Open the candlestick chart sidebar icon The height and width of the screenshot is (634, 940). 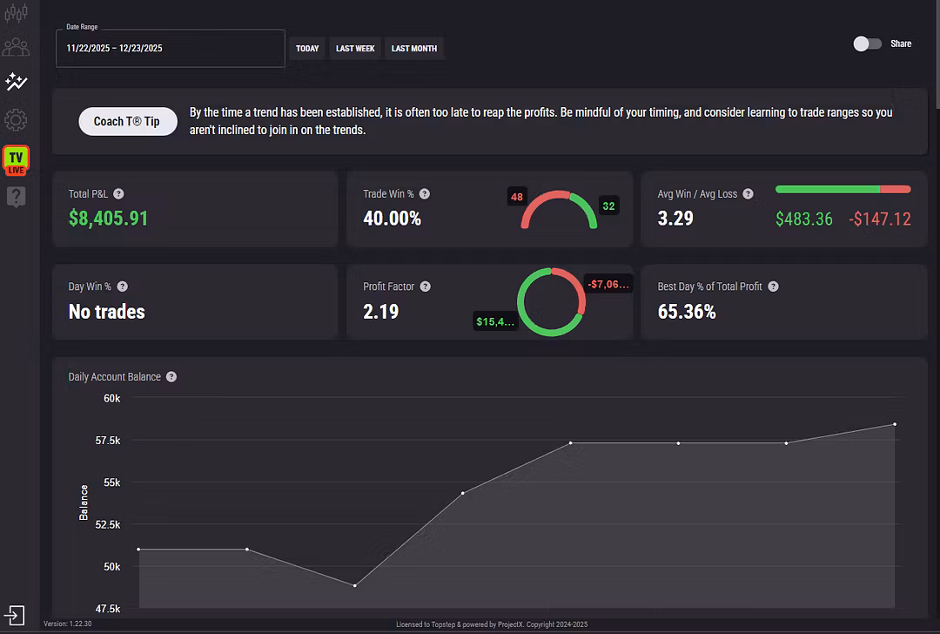coord(16,13)
